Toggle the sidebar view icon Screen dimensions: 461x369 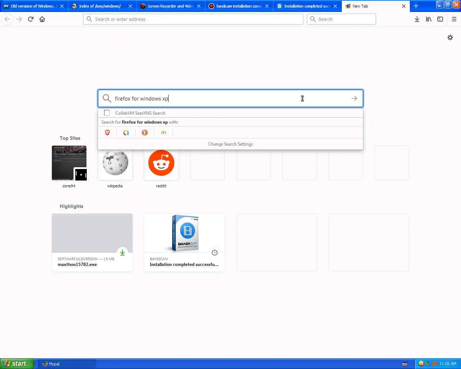tap(440, 19)
